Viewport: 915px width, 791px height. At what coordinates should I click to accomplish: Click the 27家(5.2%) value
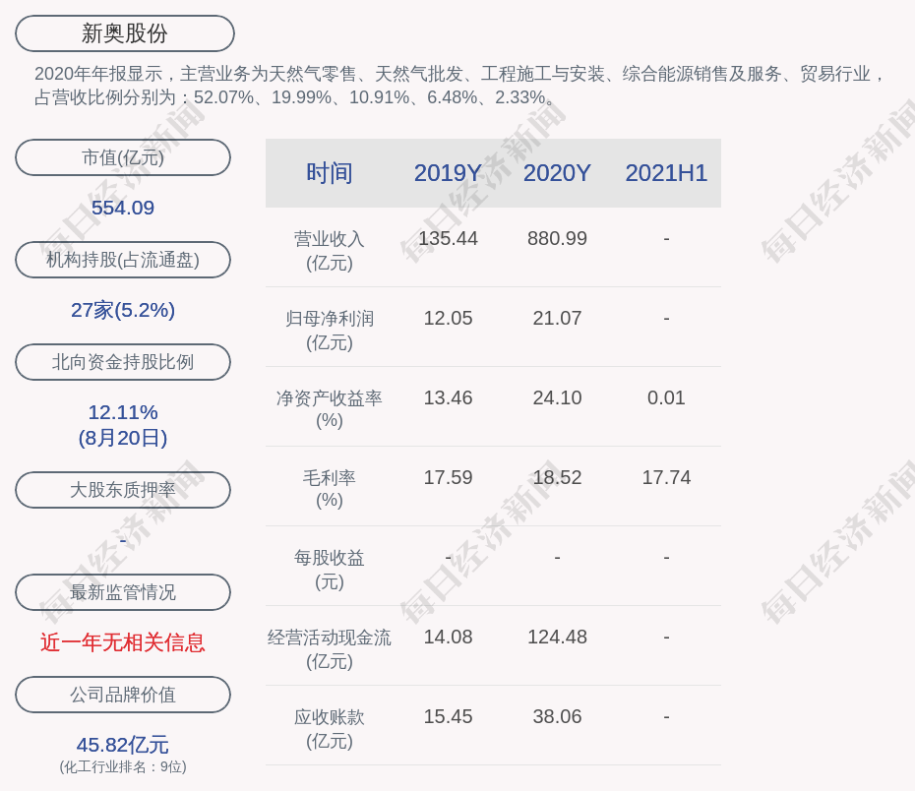tap(123, 310)
